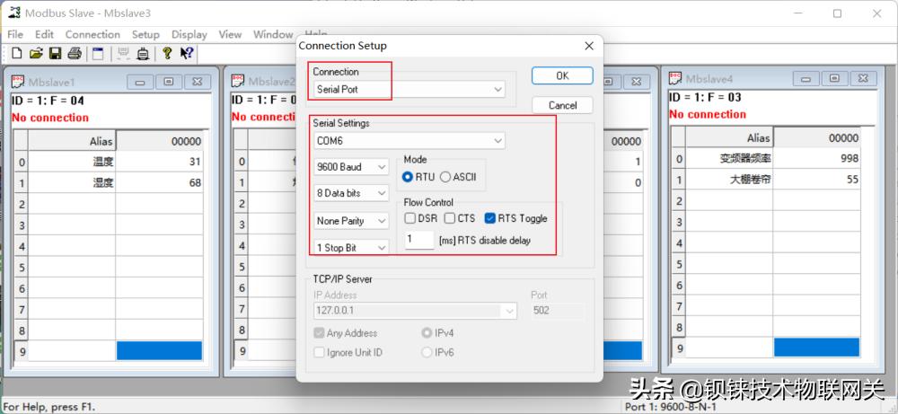Close the Mbslave1 child window
This screenshot has width=898, height=414.
pyautogui.click(x=197, y=82)
